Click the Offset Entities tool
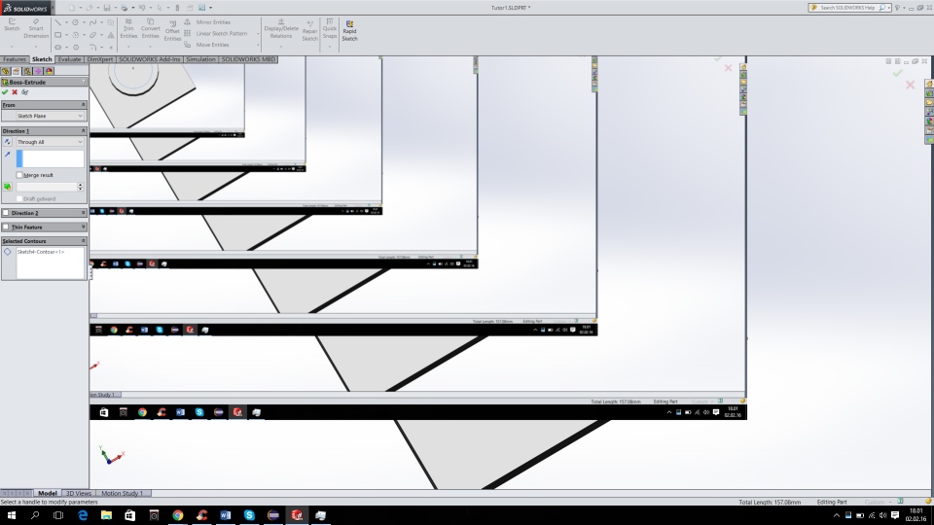This screenshot has height=525, width=934. tap(172, 31)
